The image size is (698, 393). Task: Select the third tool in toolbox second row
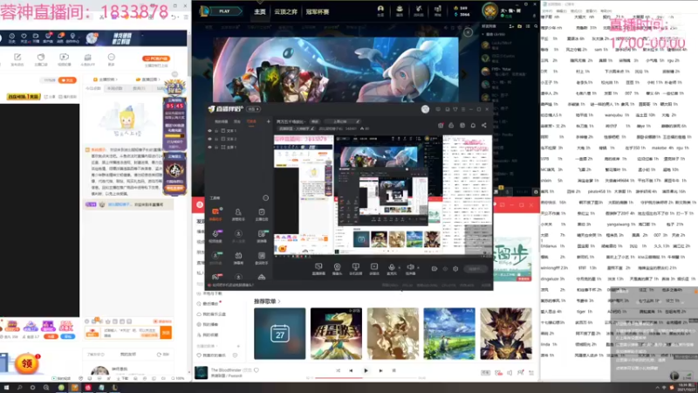pyautogui.click(x=261, y=236)
